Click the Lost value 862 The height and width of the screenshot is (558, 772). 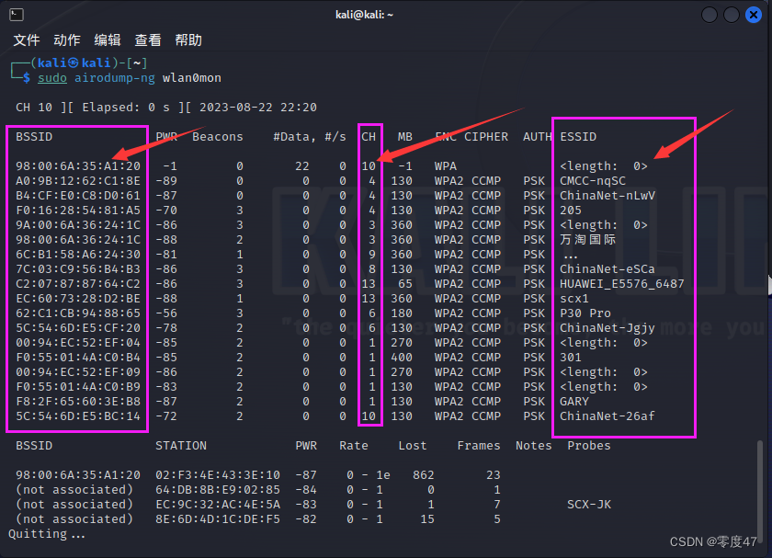tap(424, 474)
